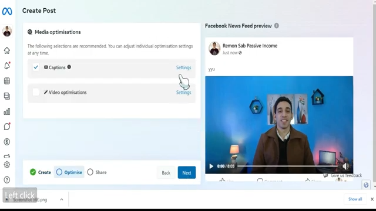Click the Captions info icon
Image resolution: width=376 pixels, height=211 pixels.
[x=69, y=67]
